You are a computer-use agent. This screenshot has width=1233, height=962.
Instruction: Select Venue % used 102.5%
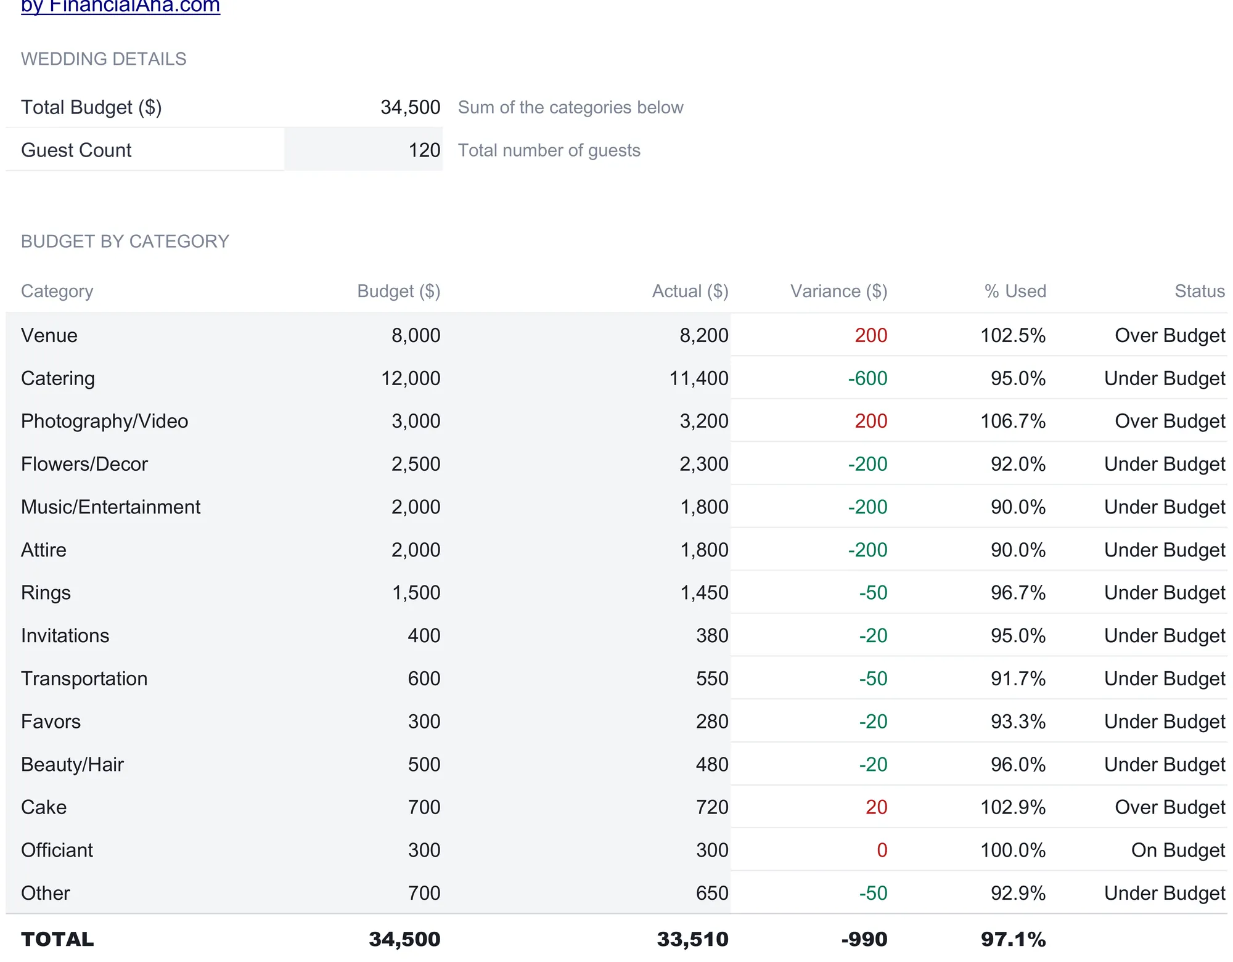1013,335
